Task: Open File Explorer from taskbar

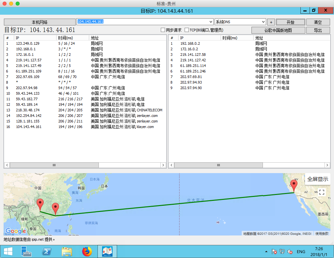Action: [x=67, y=251]
